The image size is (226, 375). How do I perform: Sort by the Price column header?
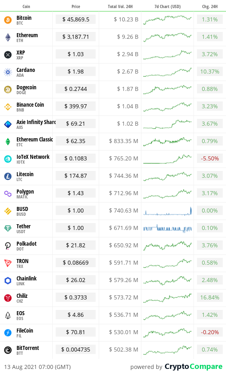pos(76,6)
